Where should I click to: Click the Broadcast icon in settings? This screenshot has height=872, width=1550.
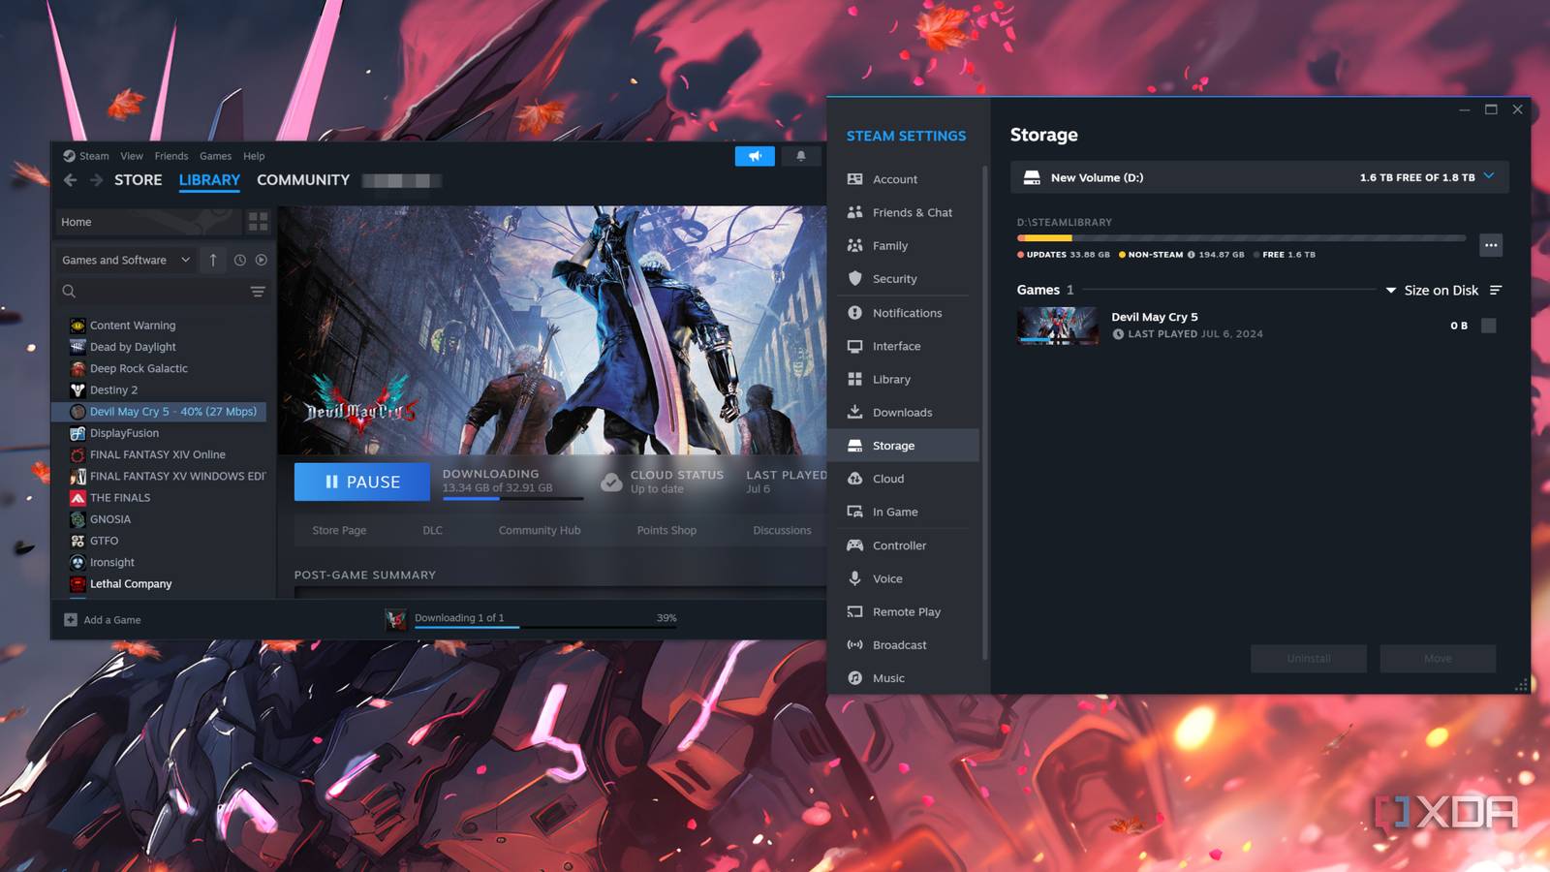pyautogui.click(x=854, y=644)
